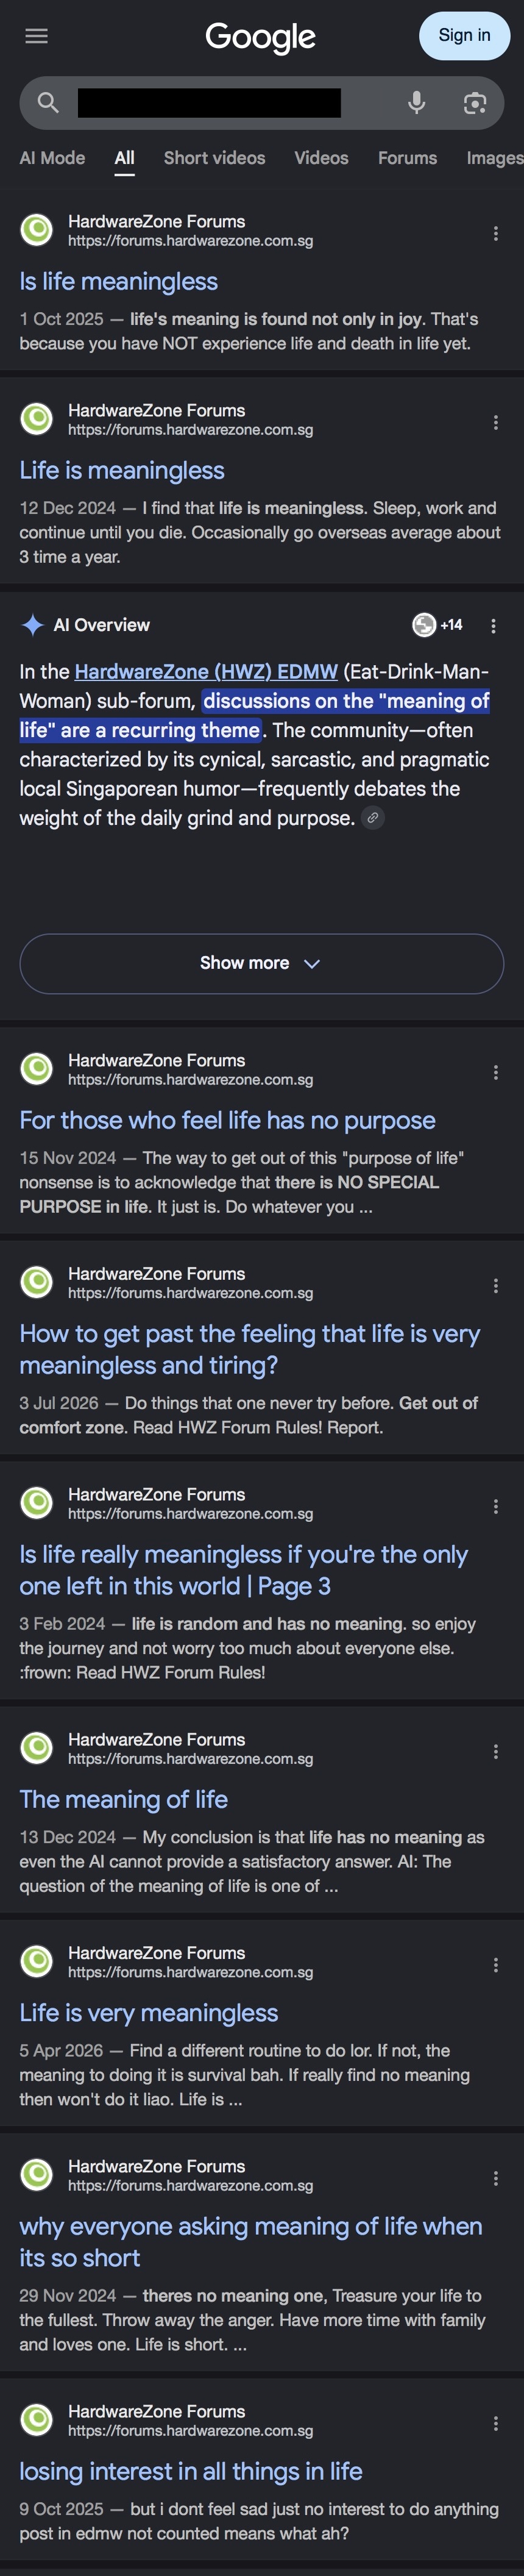Open 'For those who feel life has no purpose'

[227, 1119]
